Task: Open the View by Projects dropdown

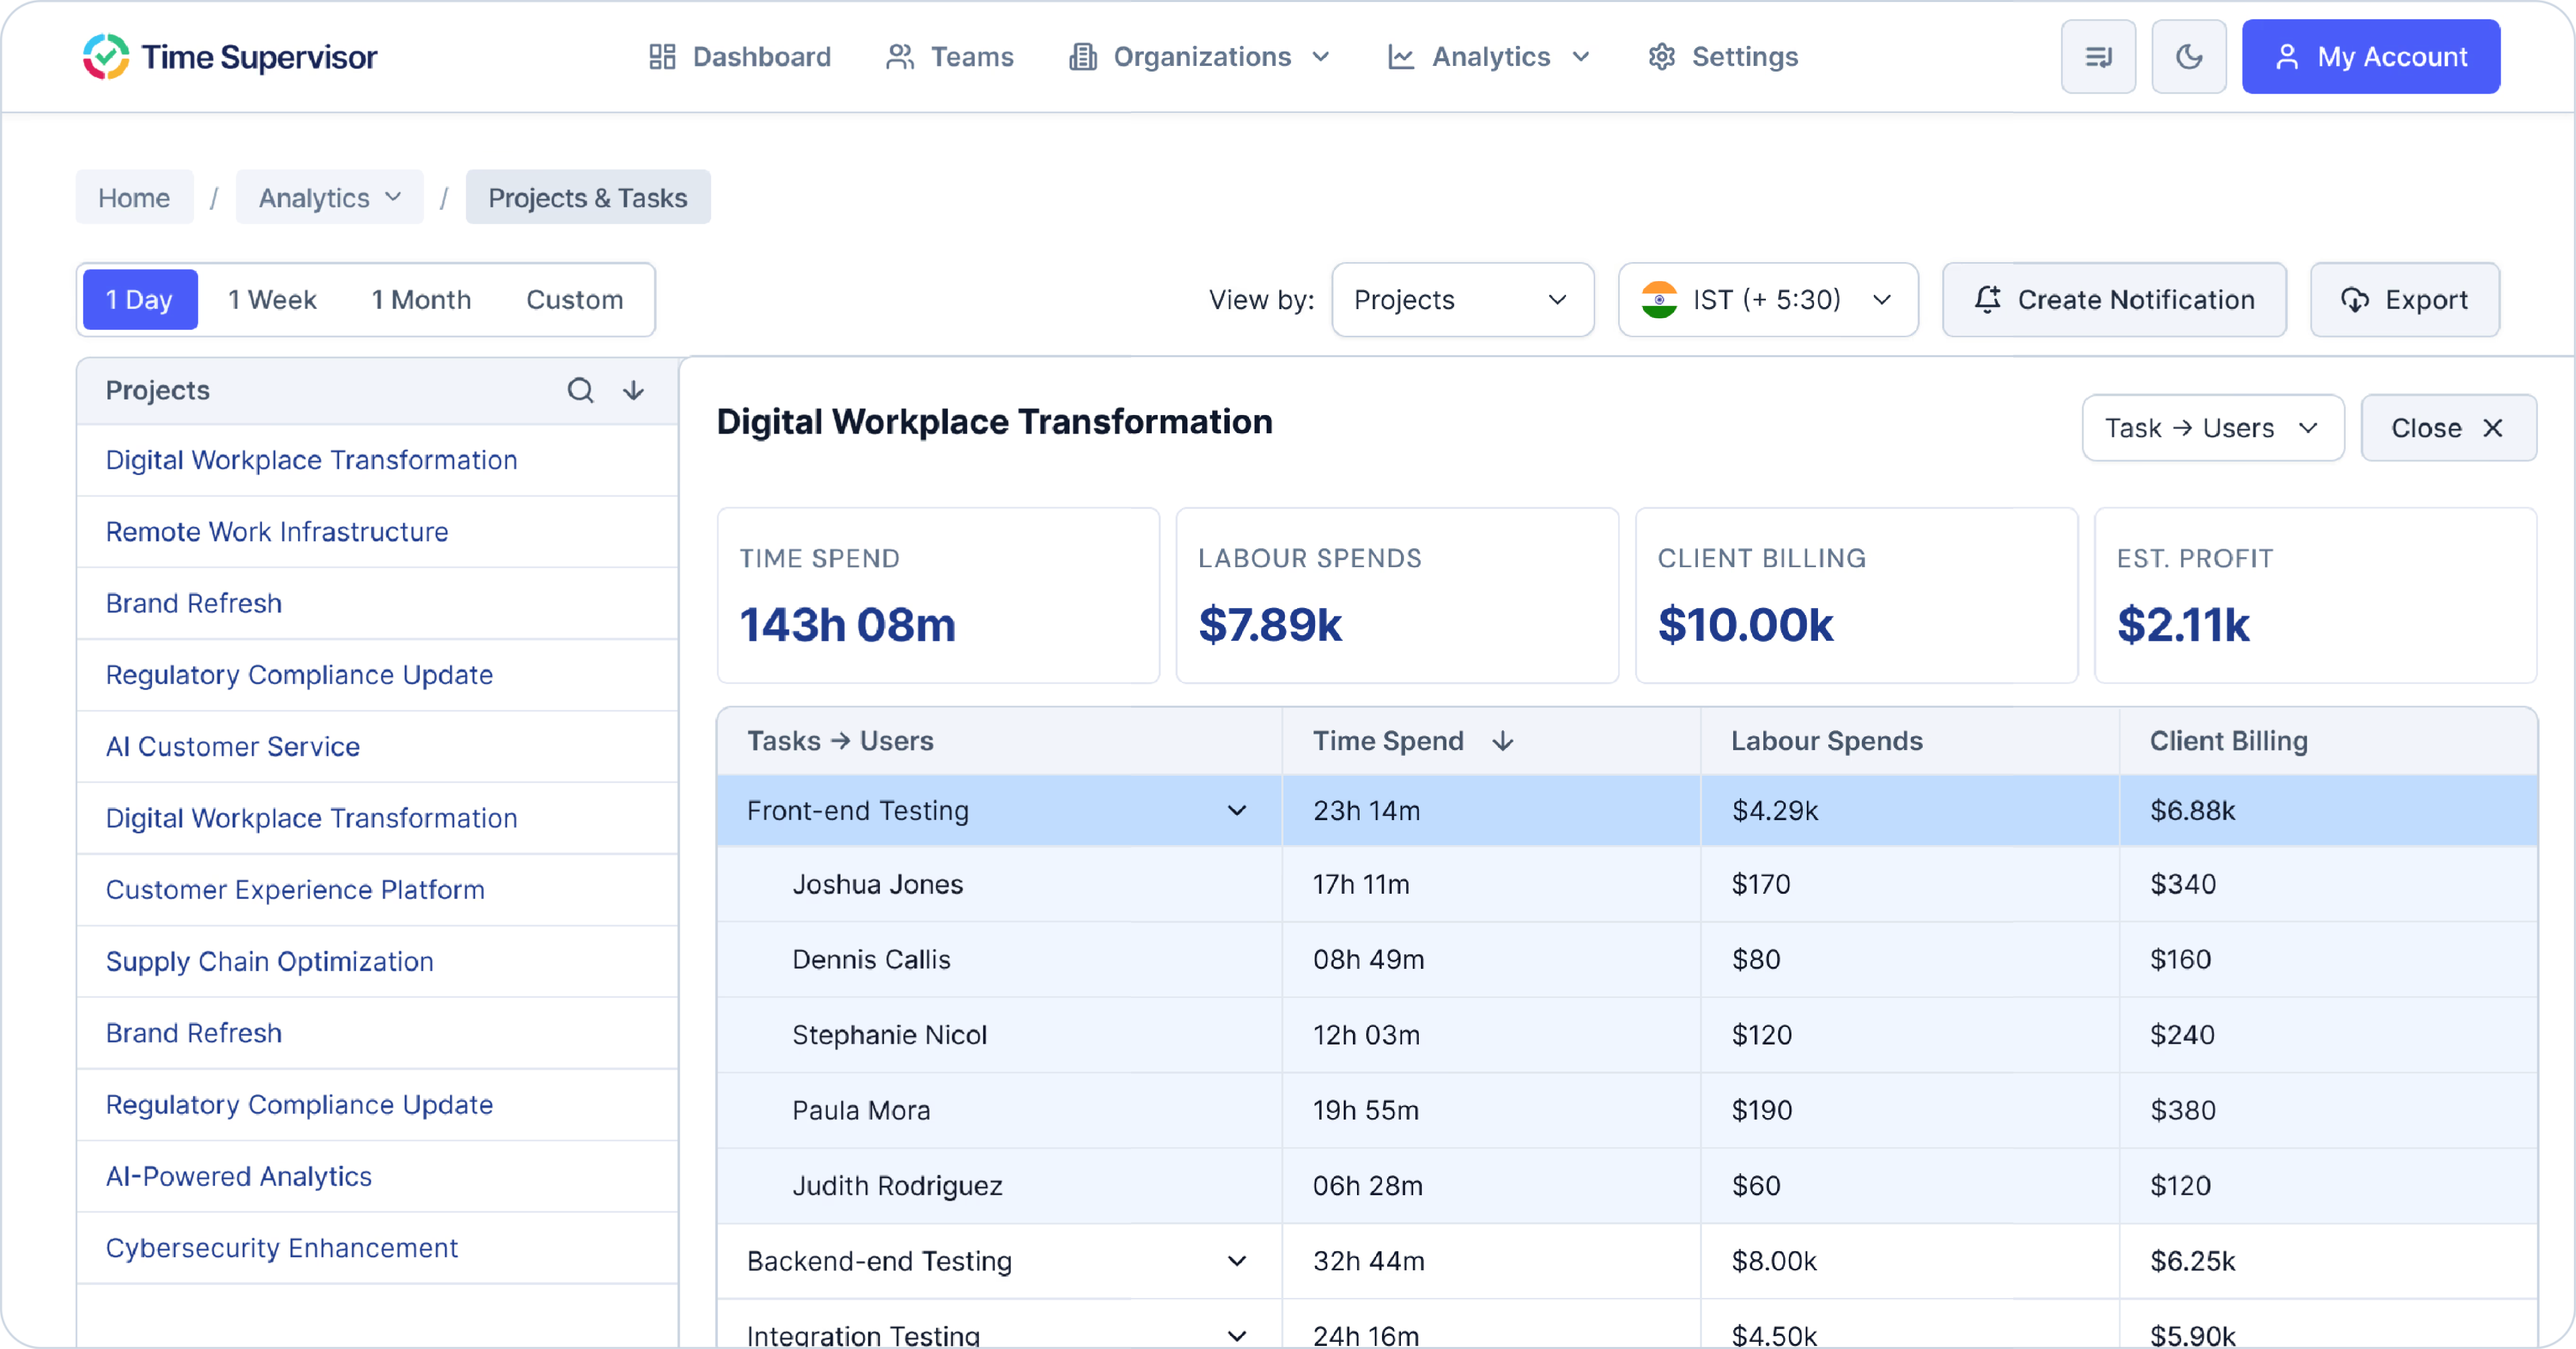Action: click(1462, 300)
